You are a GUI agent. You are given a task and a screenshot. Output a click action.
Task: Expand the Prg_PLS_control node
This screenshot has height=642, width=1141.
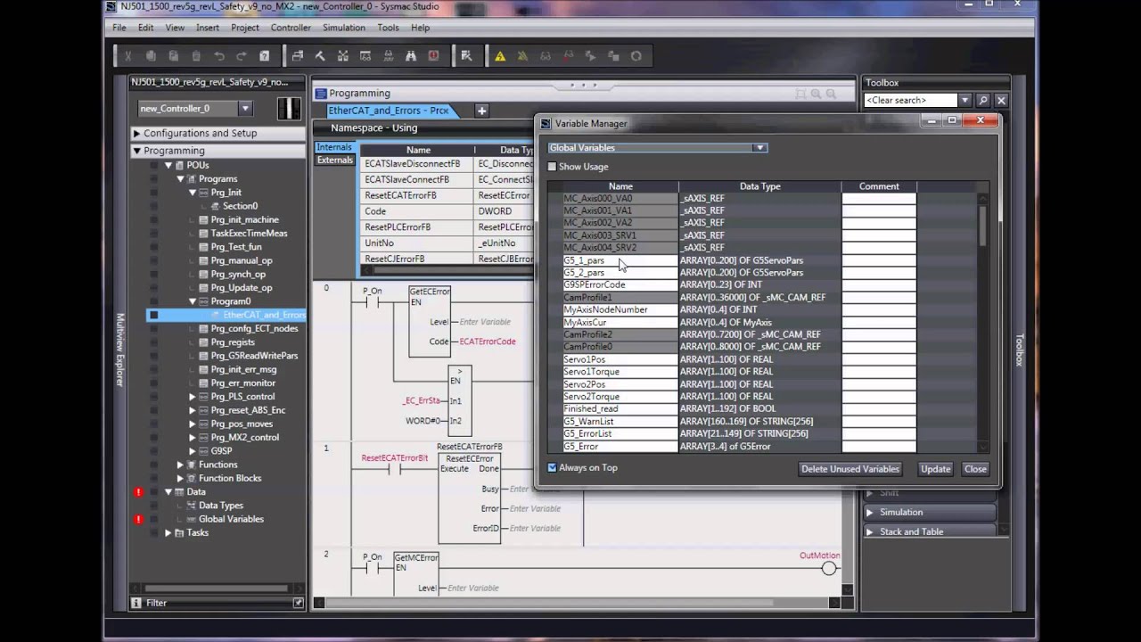[x=192, y=397]
